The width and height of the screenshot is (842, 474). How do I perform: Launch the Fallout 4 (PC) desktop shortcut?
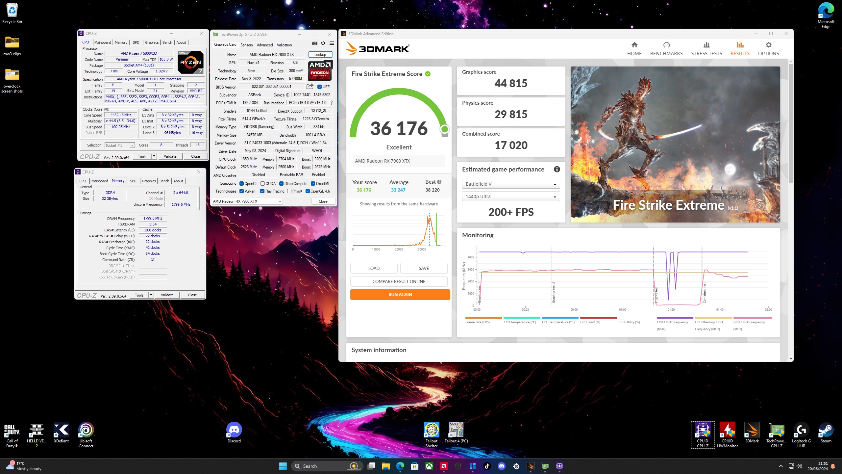point(456,433)
